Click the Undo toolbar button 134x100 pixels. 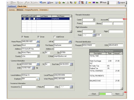[x=43, y=3]
